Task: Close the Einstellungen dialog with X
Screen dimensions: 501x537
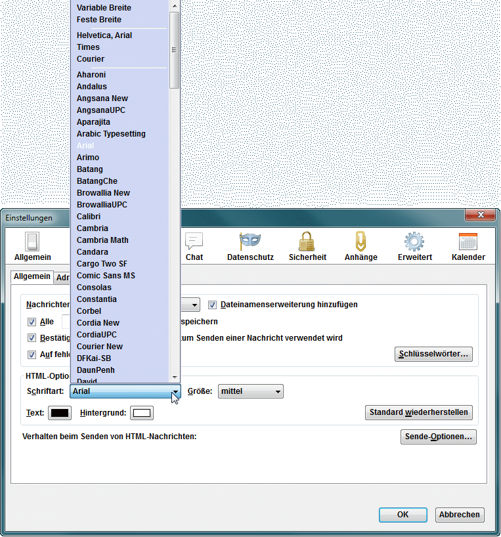Action: click(480, 215)
